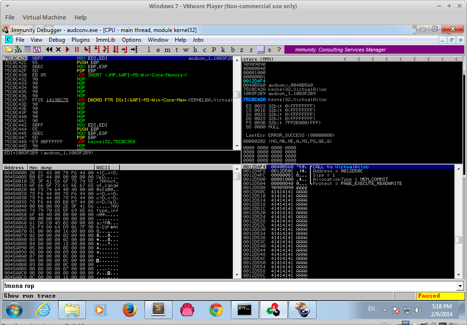Click the stack pane scroll-down arrow
Screen dimensions: 467x325
point(459,275)
